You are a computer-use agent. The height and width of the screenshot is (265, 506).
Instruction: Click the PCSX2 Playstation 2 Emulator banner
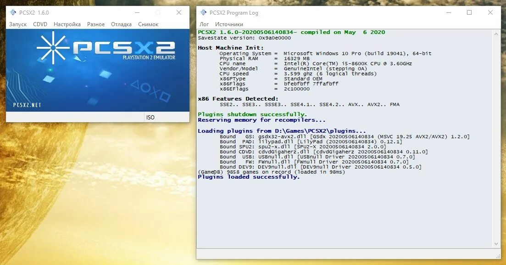(x=97, y=70)
